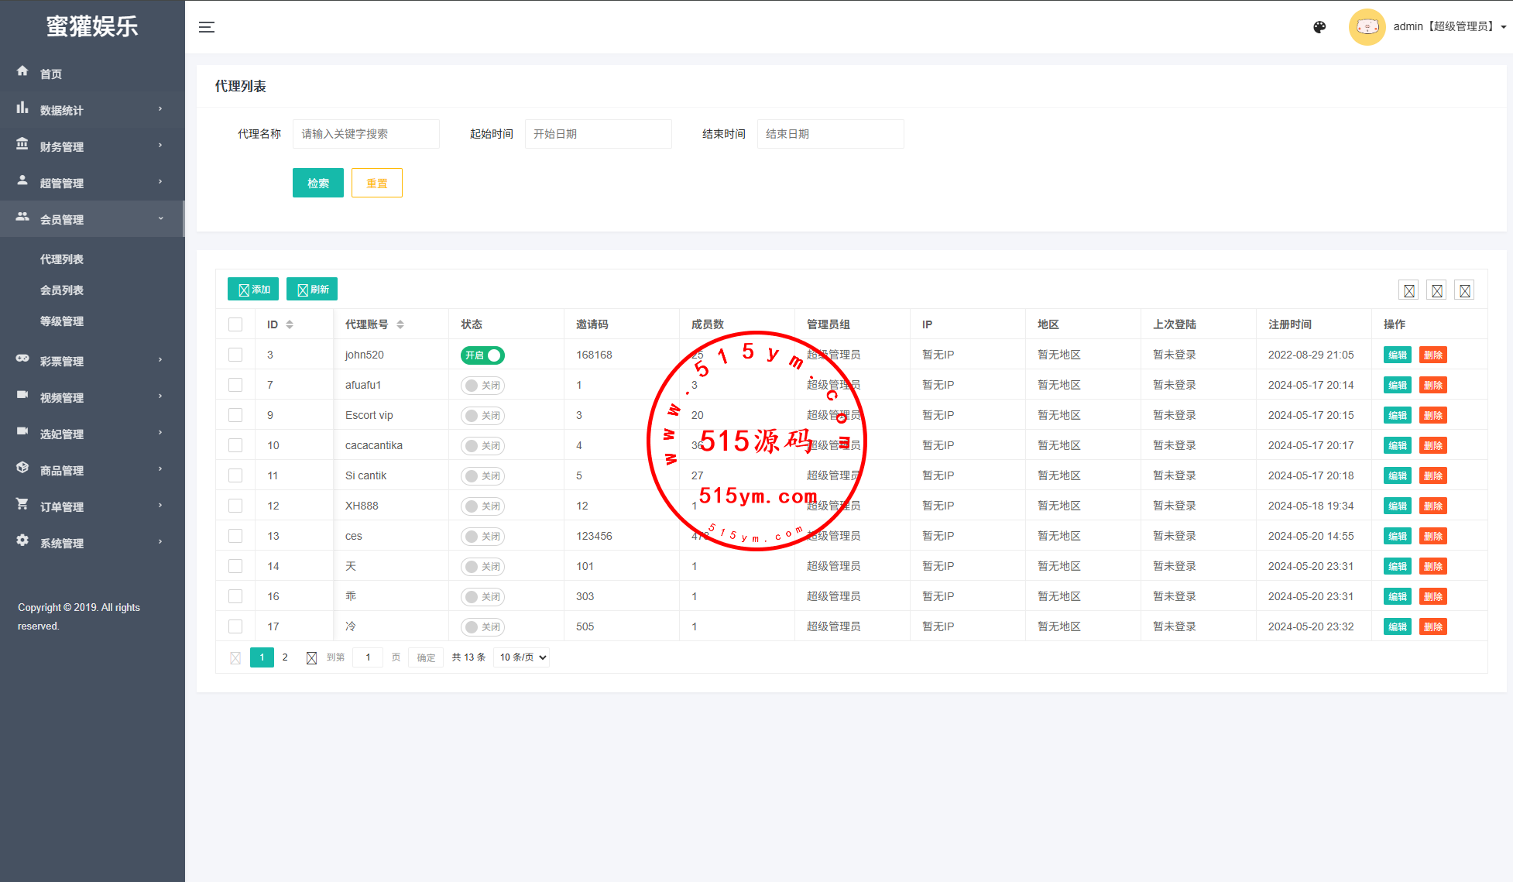Open the 10 条/页 page size dropdown

(522, 657)
